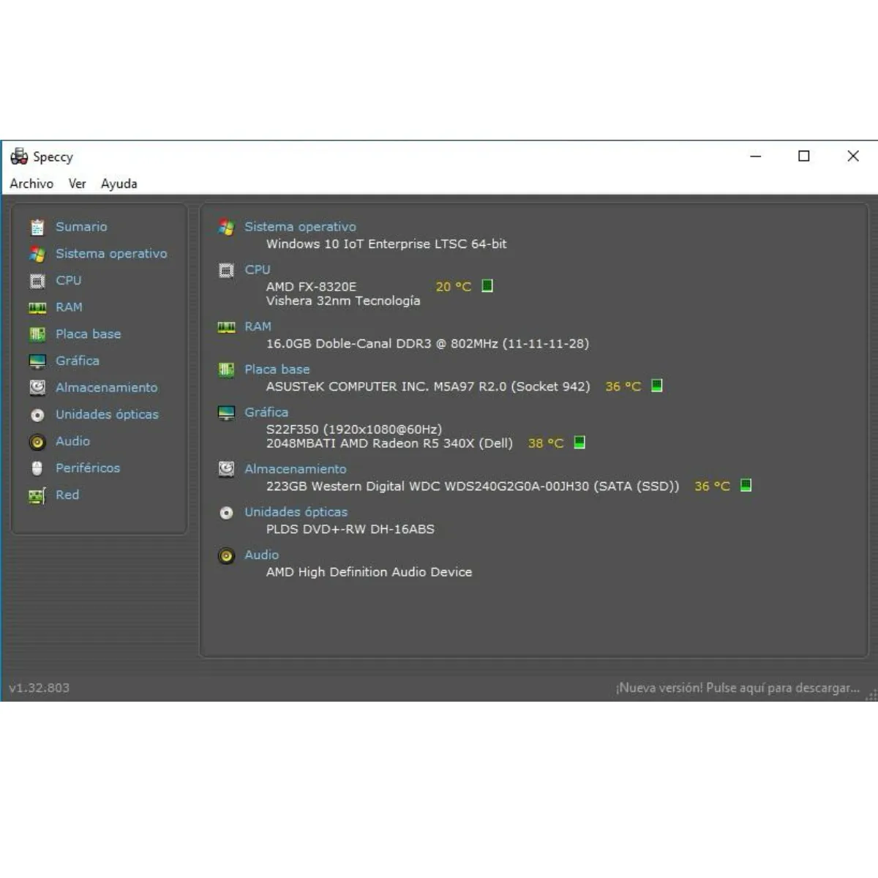Open the Ayuda menu
Image resolution: width=878 pixels, height=878 pixels.
coord(119,184)
